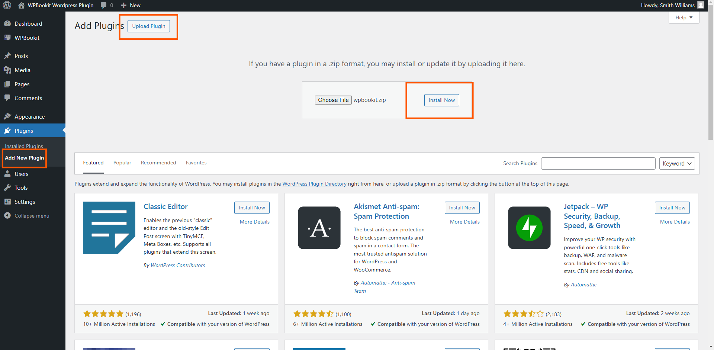Open Dashboard in the sidebar menu

click(28, 23)
